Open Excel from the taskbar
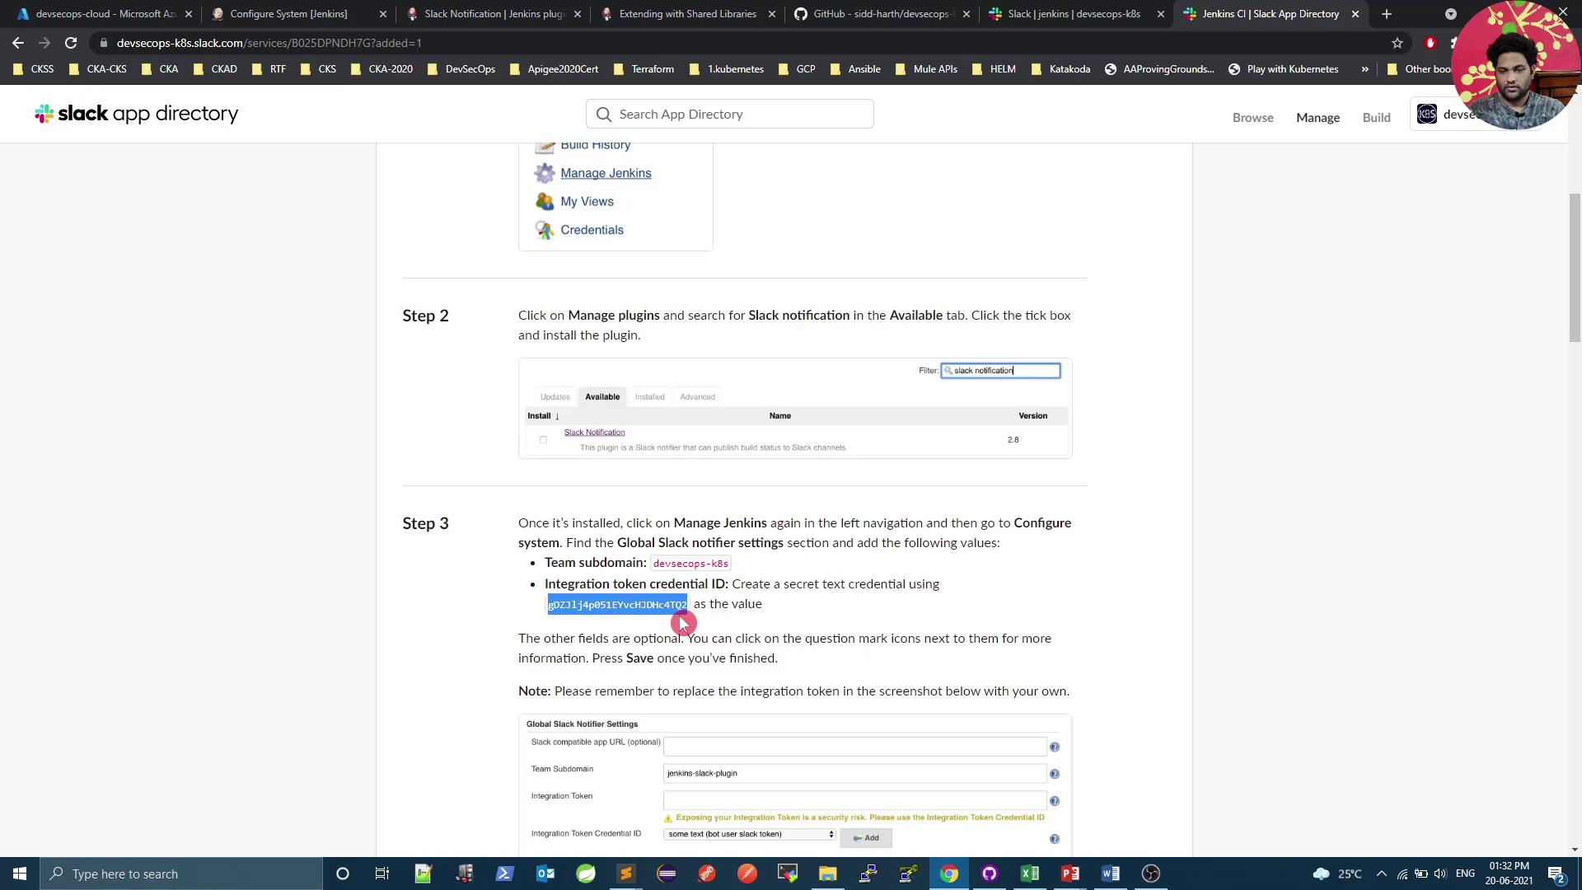This screenshot has width=1582, height=890. tap(1030, 874)
